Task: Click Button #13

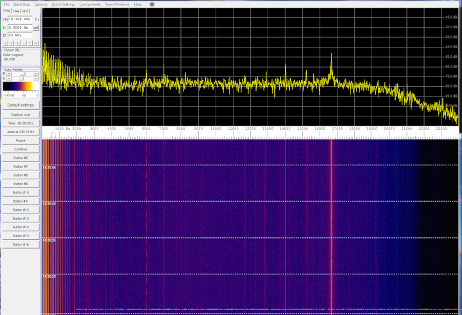Action: (21, 219)
